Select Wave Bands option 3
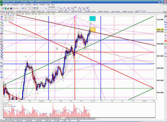 point(50,9)
